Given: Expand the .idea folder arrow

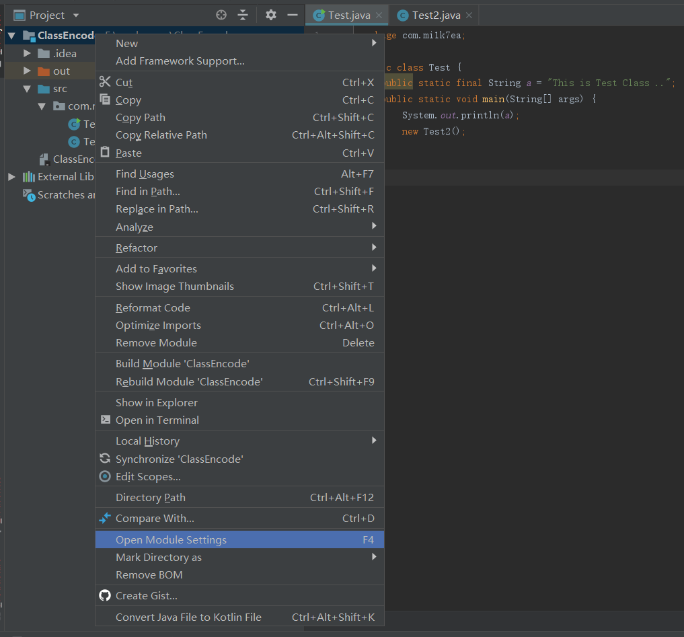Looking at the screenshot, I should (27, 53).
